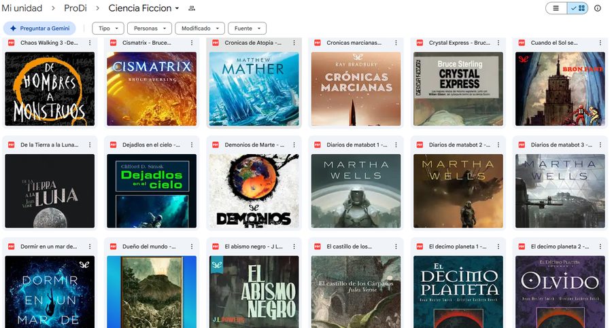Open more options for Diarios de matabot 2
The image size is (612, 328).
tap(498, 145)
